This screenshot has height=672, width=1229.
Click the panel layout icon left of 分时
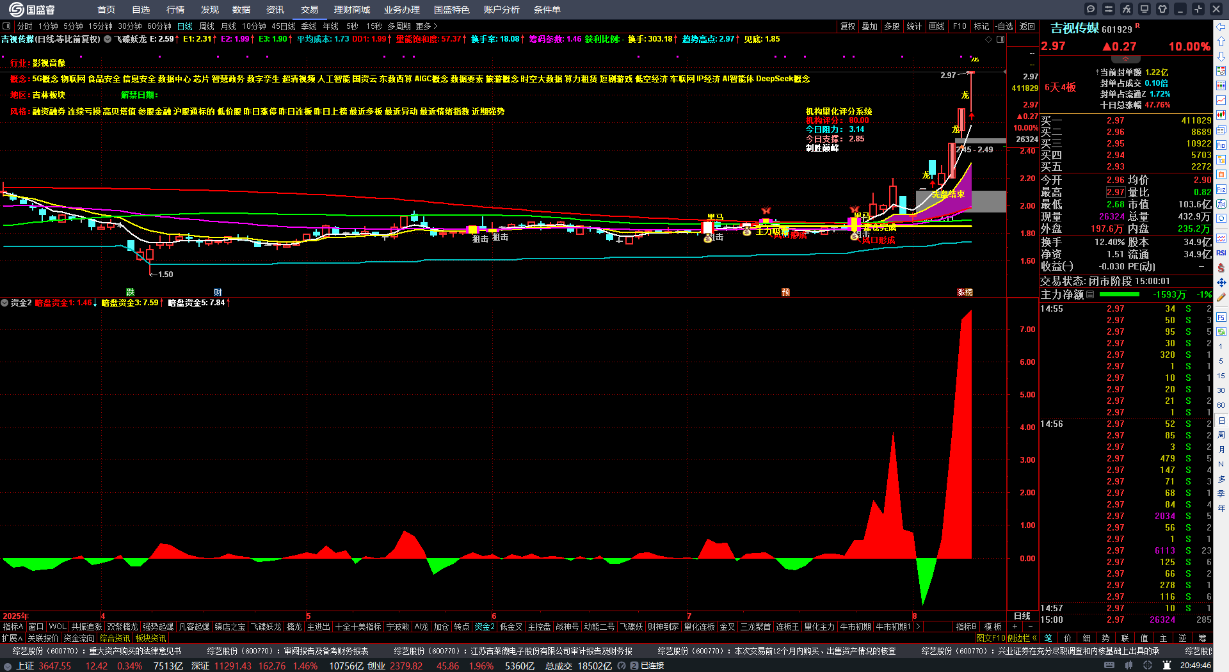coord(6,26)
